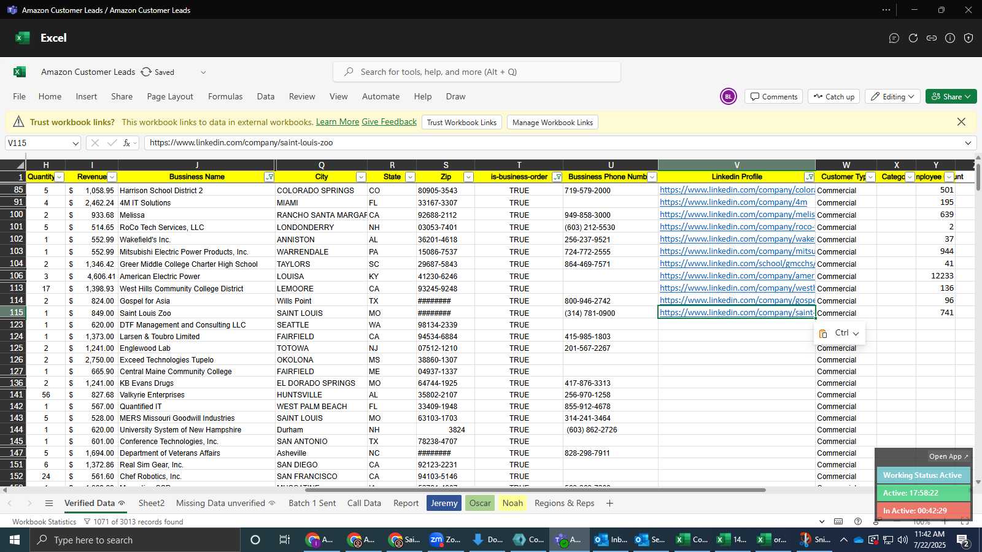The image size is (982, 552).
Task: Open the Formulas ribbon tab
Action: (225, 96)
